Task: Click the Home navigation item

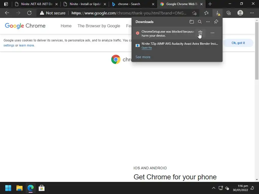Action: [66, 26]
